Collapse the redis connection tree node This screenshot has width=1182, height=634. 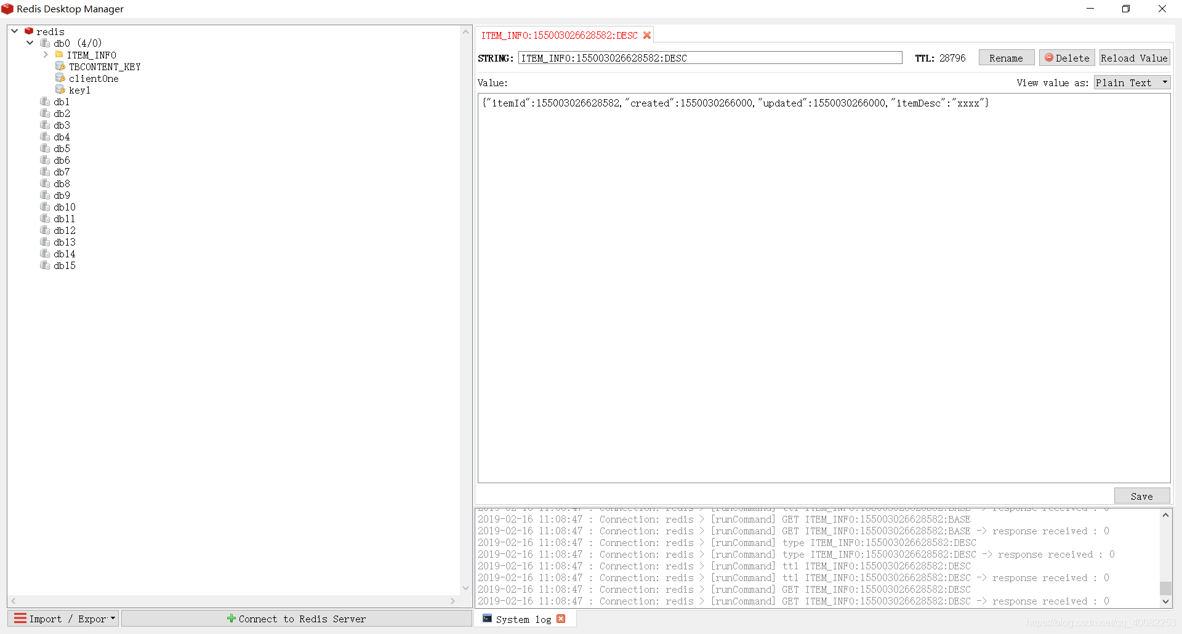pyautogui.click(x=14, y=31)
